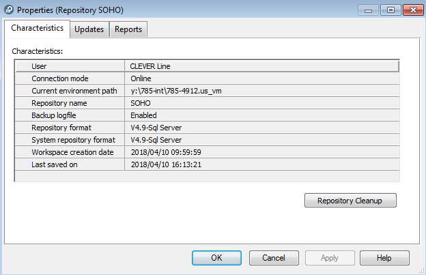Click the Current environment path value
426x275 pixels.
click(176, 91)
